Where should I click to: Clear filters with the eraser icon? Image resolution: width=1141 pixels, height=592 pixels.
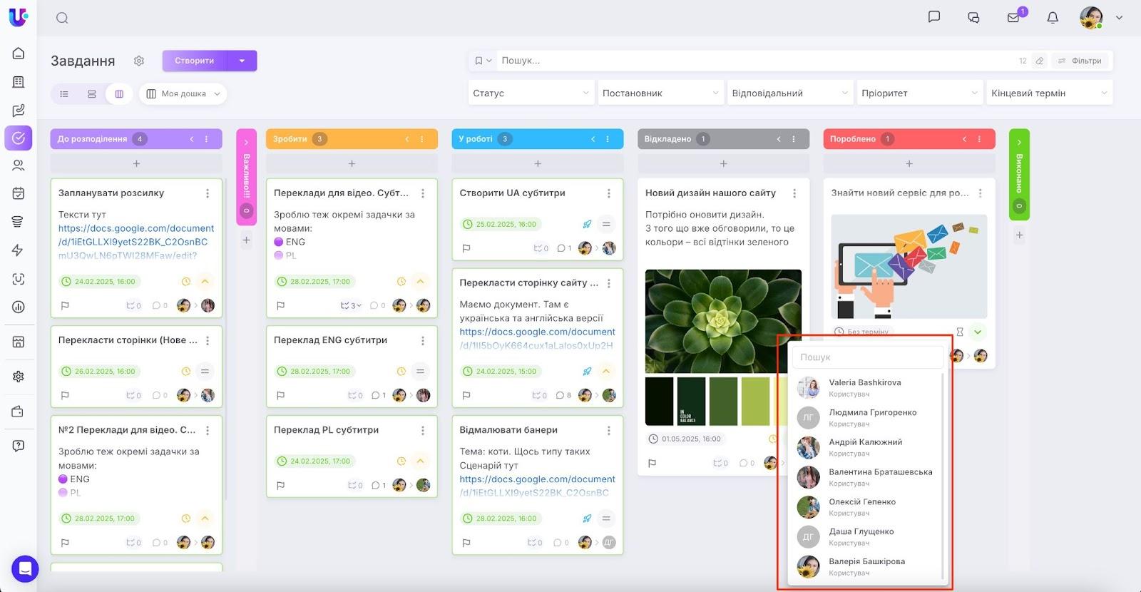pyautogui.click(x=1040, y=61)
